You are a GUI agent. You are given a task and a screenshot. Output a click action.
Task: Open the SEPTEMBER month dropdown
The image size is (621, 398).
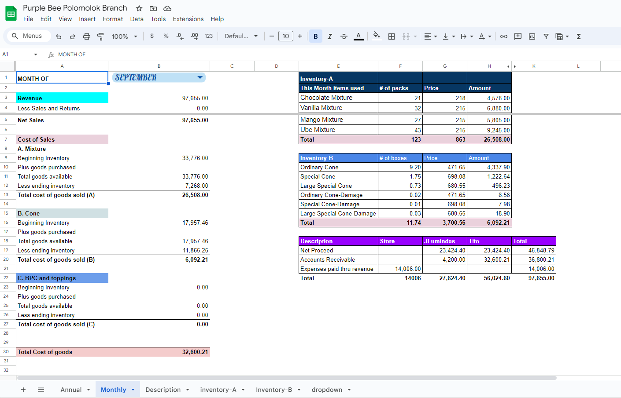click(x=200, y=77)
